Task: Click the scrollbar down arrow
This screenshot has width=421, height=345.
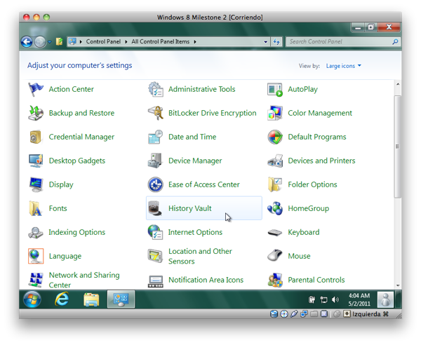Action: (398, 285)
